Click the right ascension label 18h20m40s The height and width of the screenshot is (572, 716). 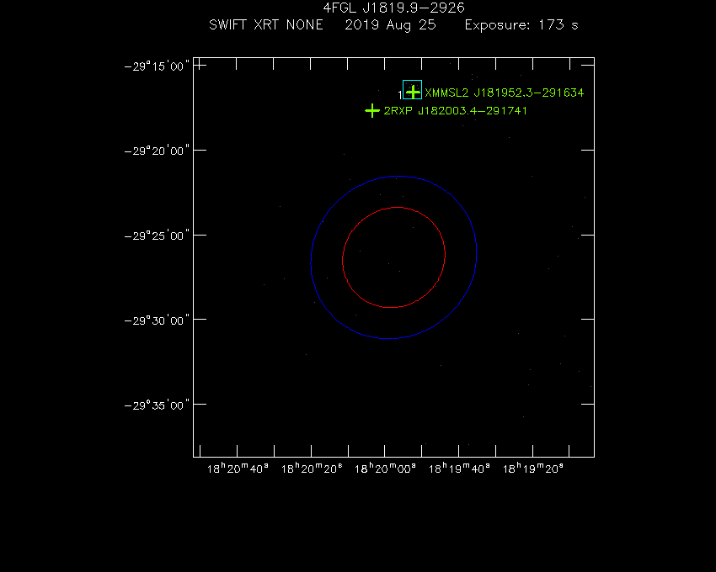[x=238, y=469]
